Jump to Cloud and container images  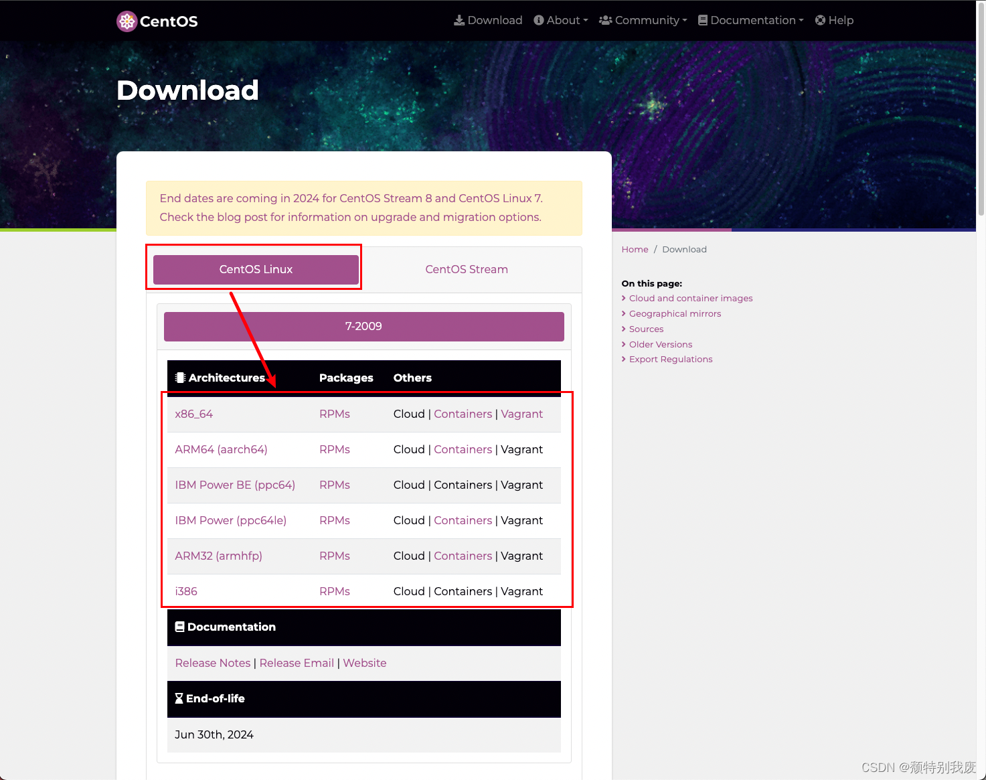tap(691, 298)
